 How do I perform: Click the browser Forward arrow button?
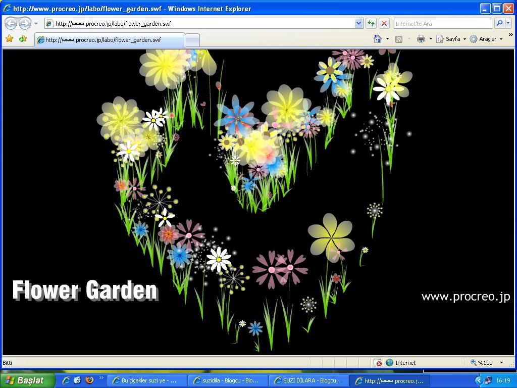pyautogui.click(x=25, y=23)
